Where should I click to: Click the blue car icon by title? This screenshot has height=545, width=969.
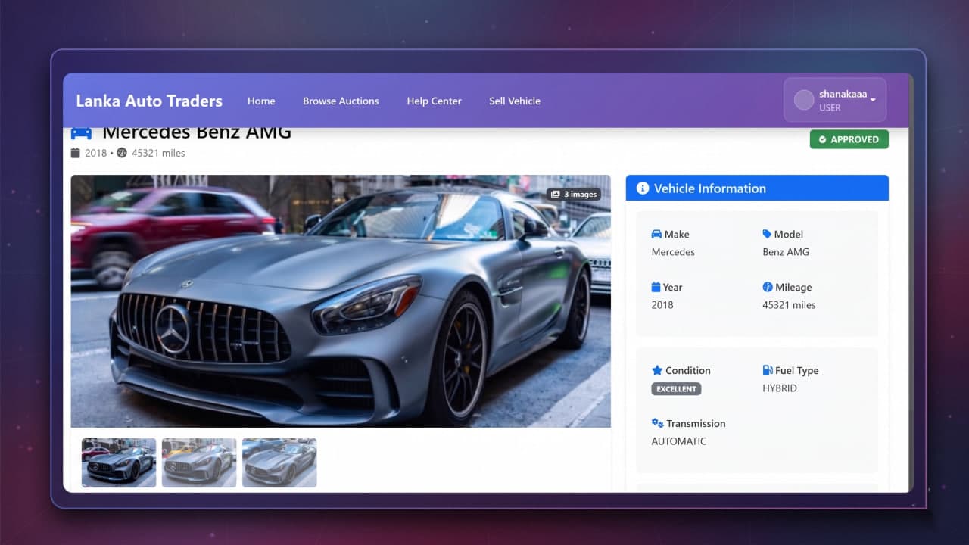pos(81,133)
